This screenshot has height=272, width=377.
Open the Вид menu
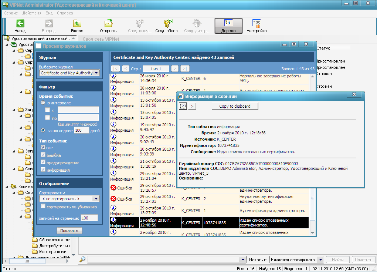coord(49,13)
